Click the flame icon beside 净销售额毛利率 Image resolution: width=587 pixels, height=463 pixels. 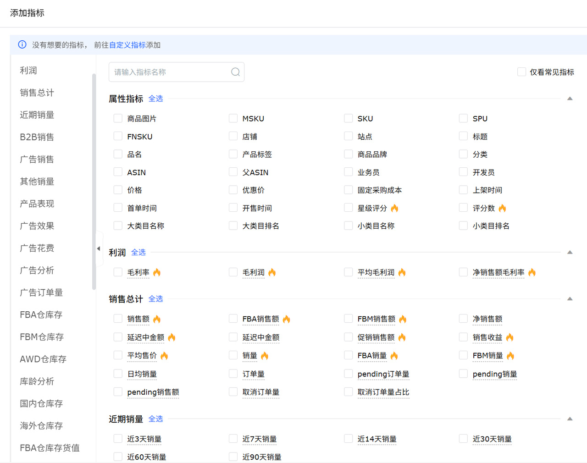coord(532,272)
